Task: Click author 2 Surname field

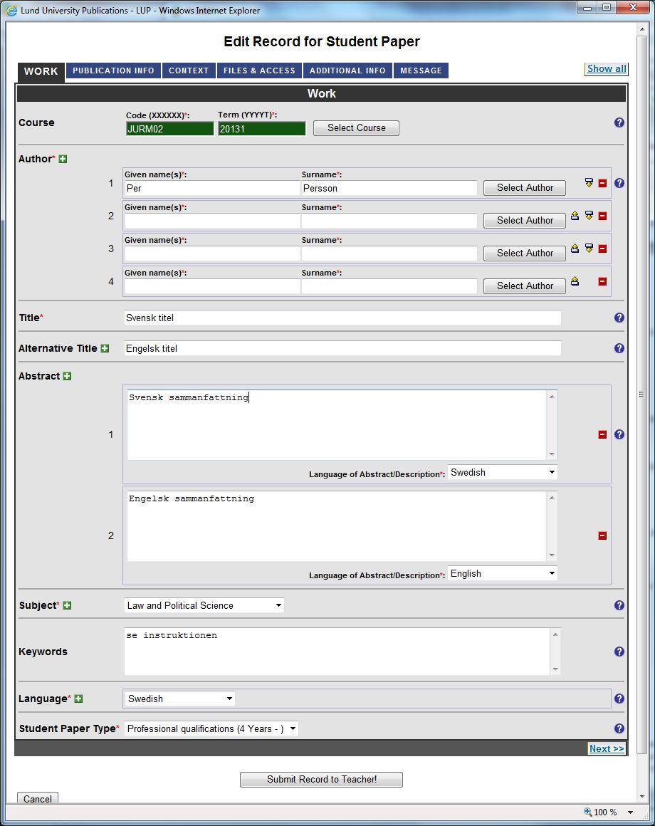Action: 389,221
